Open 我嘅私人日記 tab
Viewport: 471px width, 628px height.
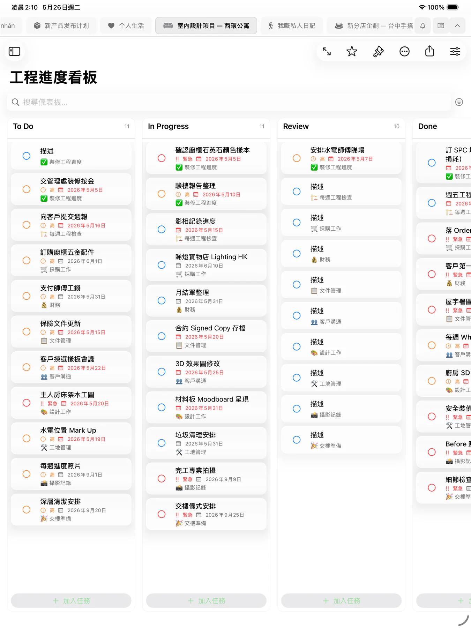pos(292,26)
